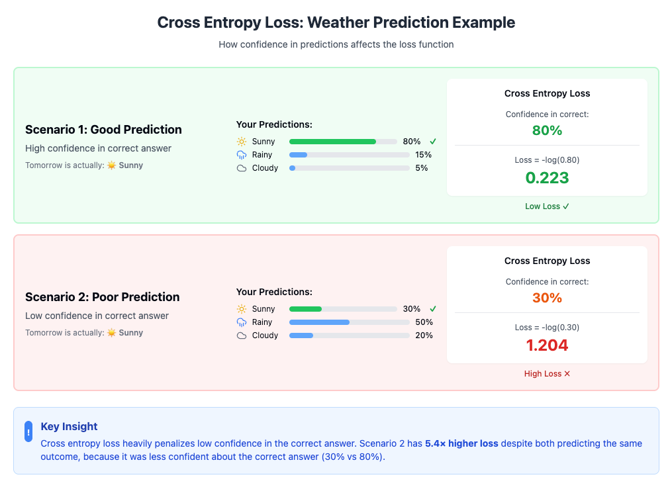
Task: Click the green checkmark next to 30%
Action: pos(433,309)
